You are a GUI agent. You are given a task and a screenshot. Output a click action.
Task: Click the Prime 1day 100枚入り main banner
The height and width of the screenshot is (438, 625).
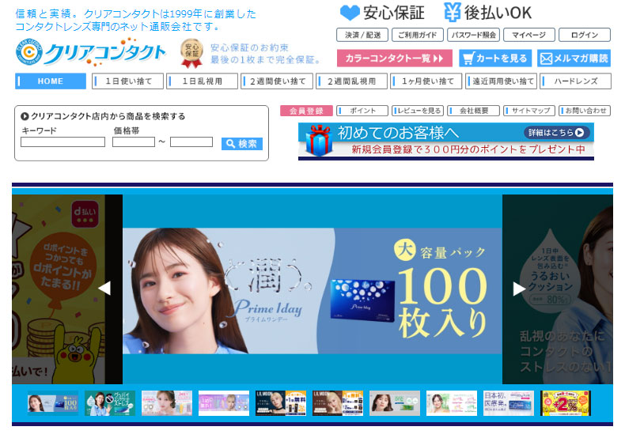click(x=312, y=291)
